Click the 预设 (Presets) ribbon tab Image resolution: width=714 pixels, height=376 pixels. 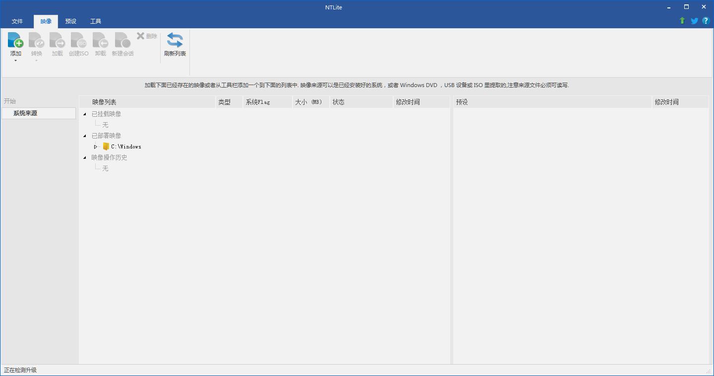[70, 21]
